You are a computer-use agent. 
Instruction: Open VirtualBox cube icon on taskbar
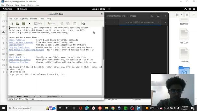click(119, 108)
